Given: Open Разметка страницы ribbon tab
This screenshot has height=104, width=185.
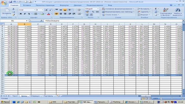Looking at the screenshot, I should point(45,5).
